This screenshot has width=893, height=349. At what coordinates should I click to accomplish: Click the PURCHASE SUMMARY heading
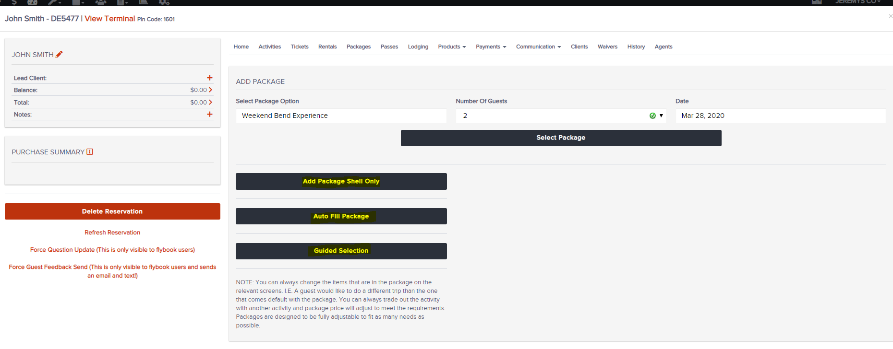(x=48, y=152)
